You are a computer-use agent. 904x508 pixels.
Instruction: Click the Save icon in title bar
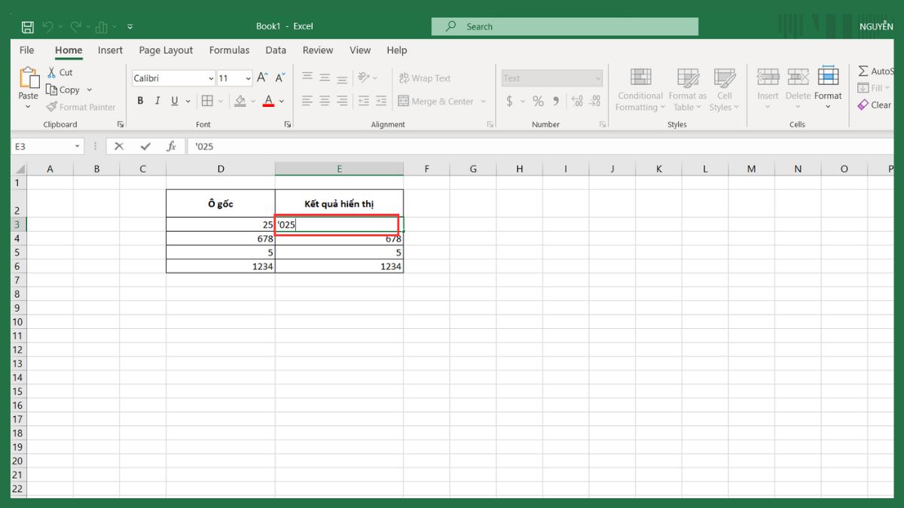(x=28, y=26)
